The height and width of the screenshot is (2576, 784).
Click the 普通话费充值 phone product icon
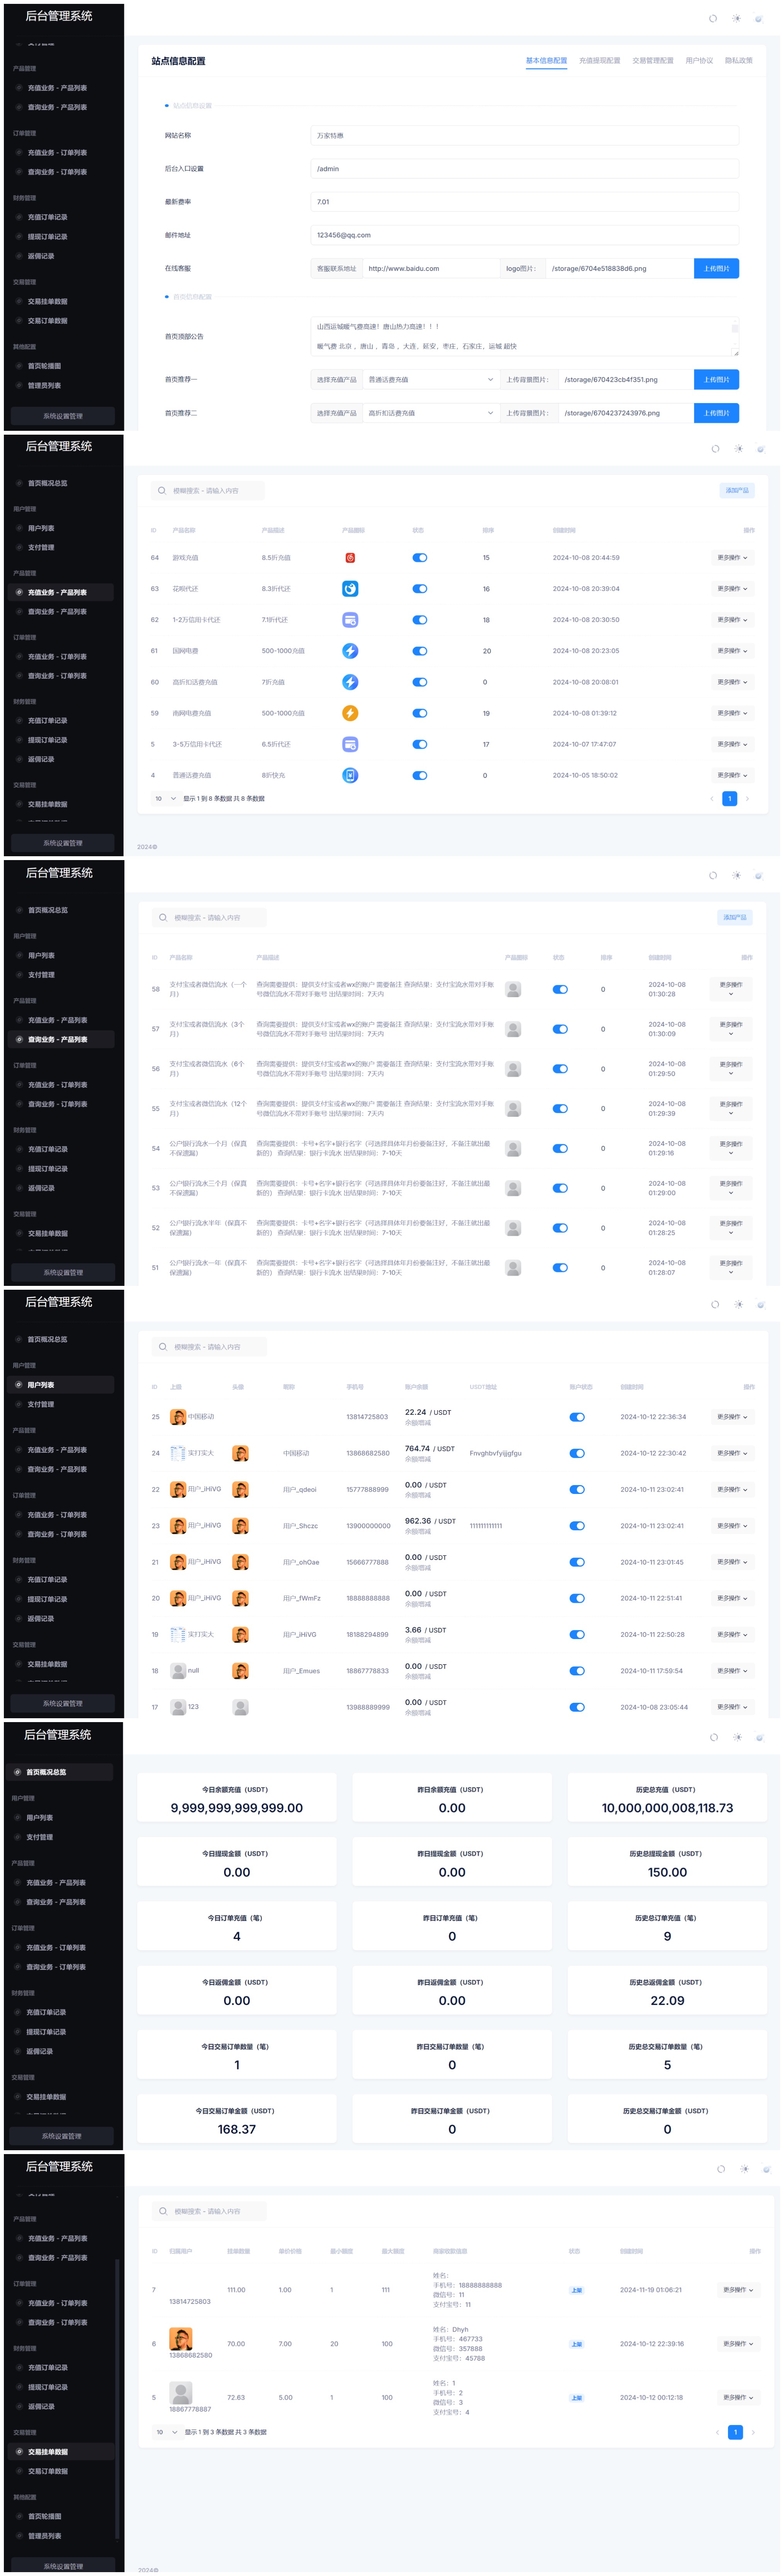[x=350, y=775]
